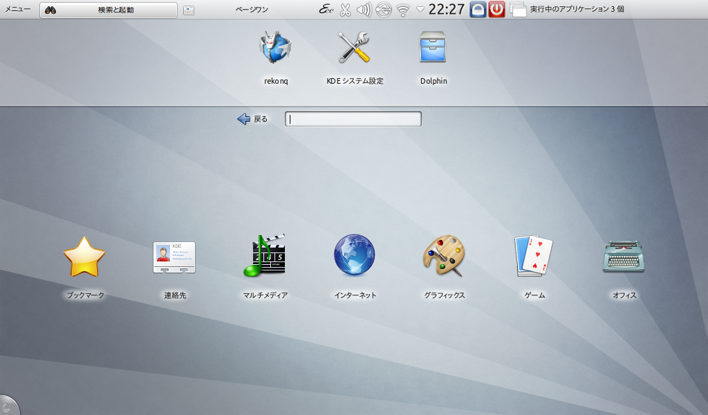This screenshot has height=415, width=708.
Task: Open the メニュー menu in top panel
Action: point(17,10)
